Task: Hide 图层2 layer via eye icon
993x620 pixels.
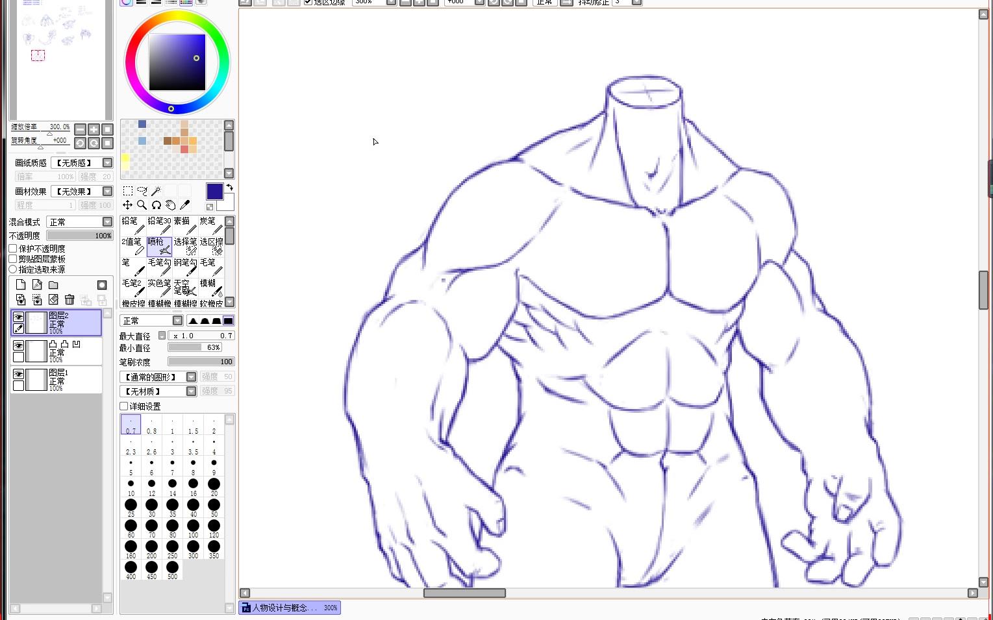Action: [18, 317]
